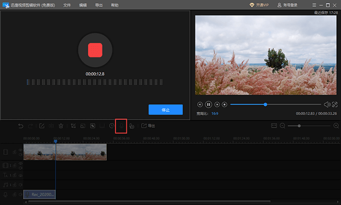The image size is (341, 205).
Task: Toggle video track visibility eye icon
Action: point(20,150)
